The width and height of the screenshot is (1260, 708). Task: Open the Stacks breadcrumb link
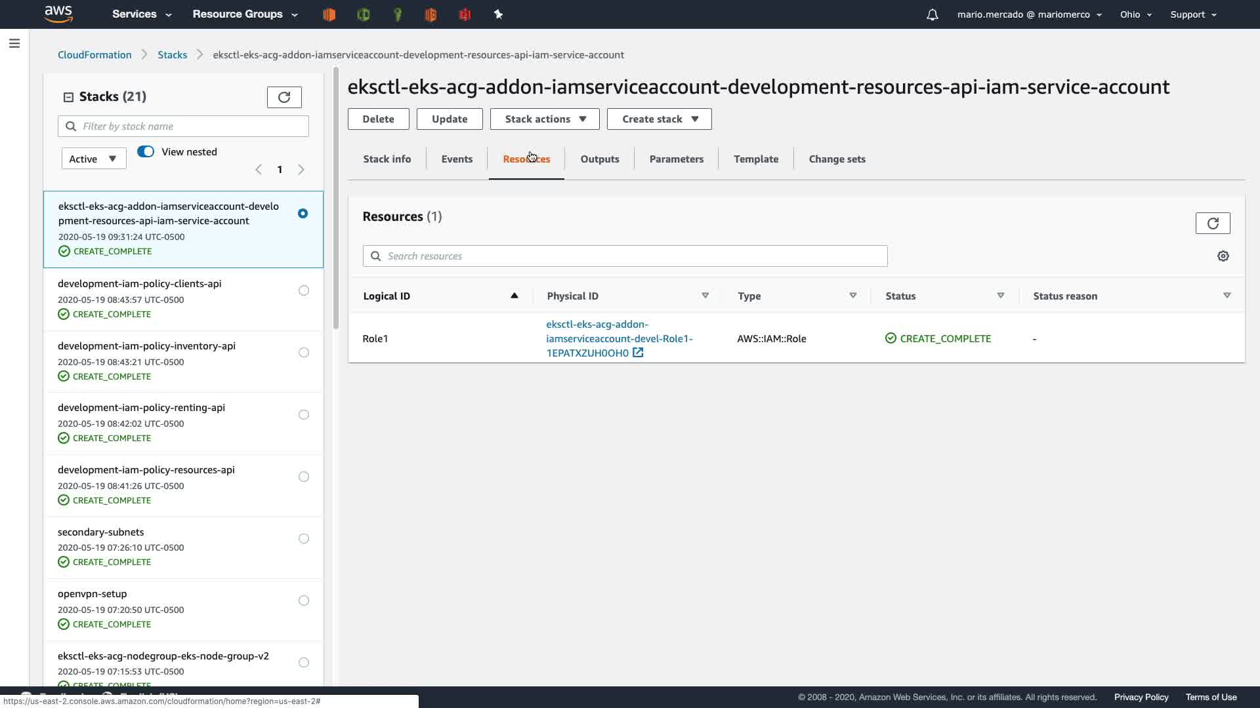pos(172,54)
